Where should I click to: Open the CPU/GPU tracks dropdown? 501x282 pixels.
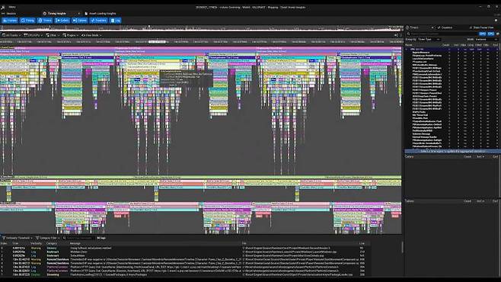pos(34,35)
